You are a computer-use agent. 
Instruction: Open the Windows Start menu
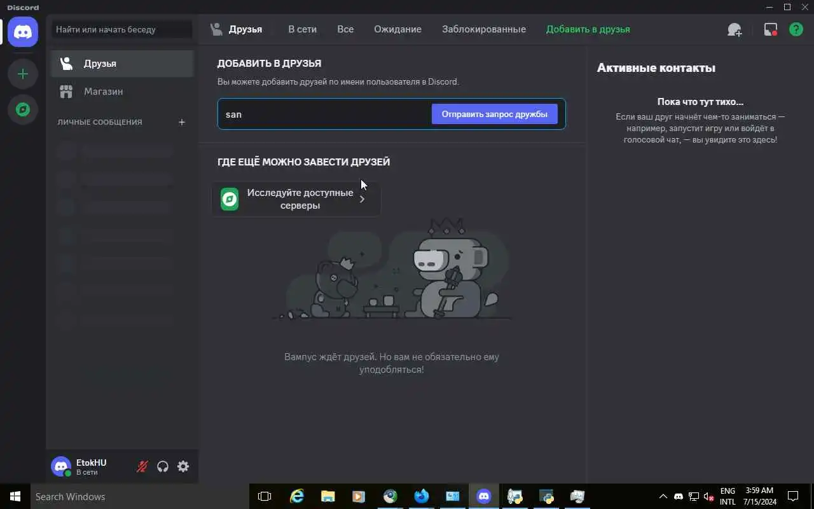(x=15, y=496)
